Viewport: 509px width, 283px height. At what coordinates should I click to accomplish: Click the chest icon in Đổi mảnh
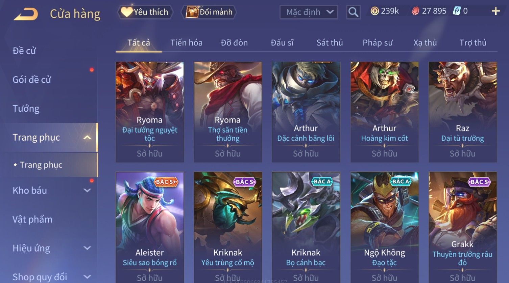tap(192, 12)
